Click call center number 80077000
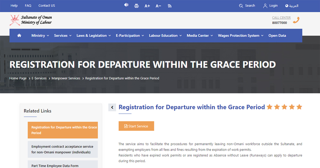Screen dimensions: 320x168 click(279, 23)
